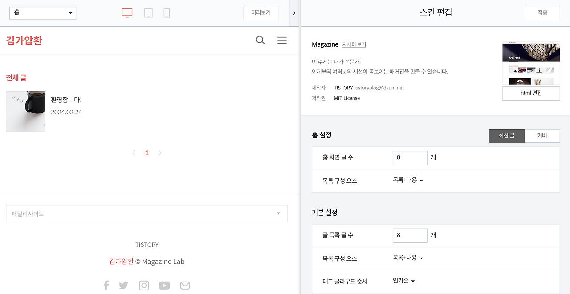The width and height of the screenshot is (570, 294).
Task: Open the hamburger navigation menu
Action: 282,40
